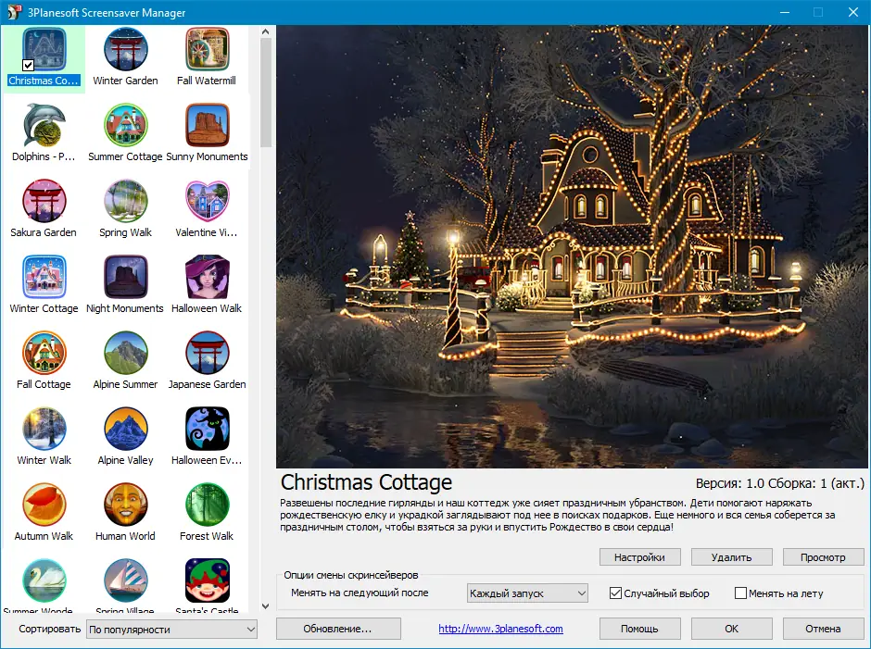This screenshot has height=649, width=871.
Task: Select the sailboat Spring Village icon
Action: (125, 580)
